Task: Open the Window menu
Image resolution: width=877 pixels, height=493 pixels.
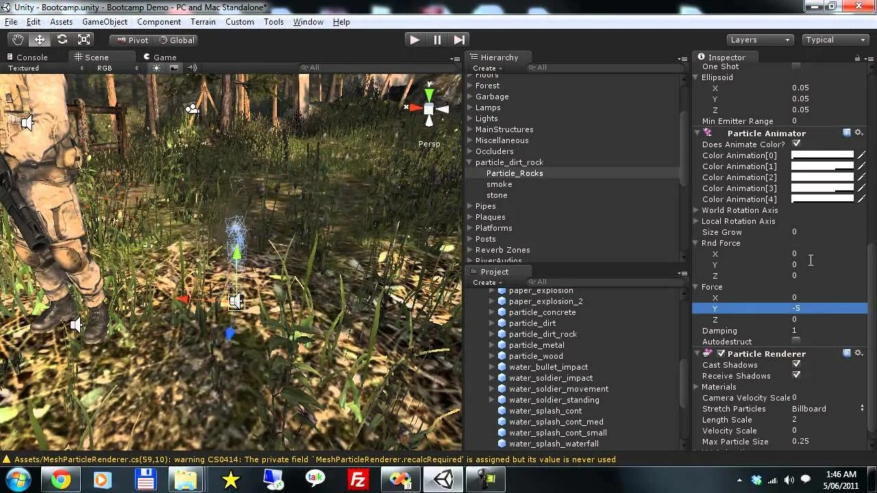Action: (308, 22)
